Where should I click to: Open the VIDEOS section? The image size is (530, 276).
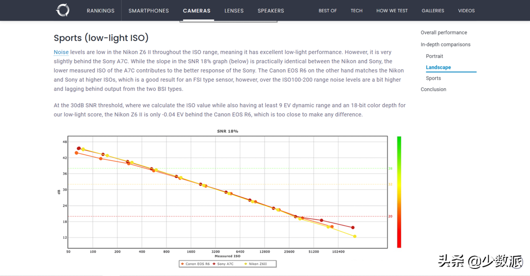[467, 11]
